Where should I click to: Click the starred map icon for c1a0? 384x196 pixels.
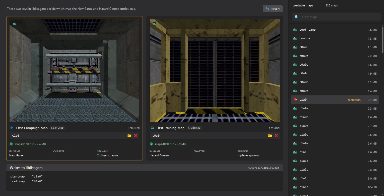(x=295, y=100)
